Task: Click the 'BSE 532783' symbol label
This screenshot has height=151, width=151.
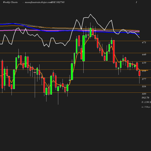Action: [58, 2]
